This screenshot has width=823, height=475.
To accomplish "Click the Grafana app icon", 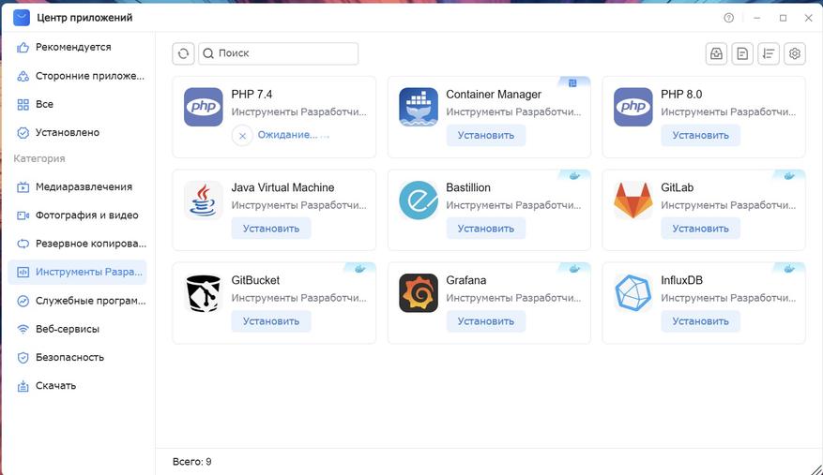I will 419,293.
